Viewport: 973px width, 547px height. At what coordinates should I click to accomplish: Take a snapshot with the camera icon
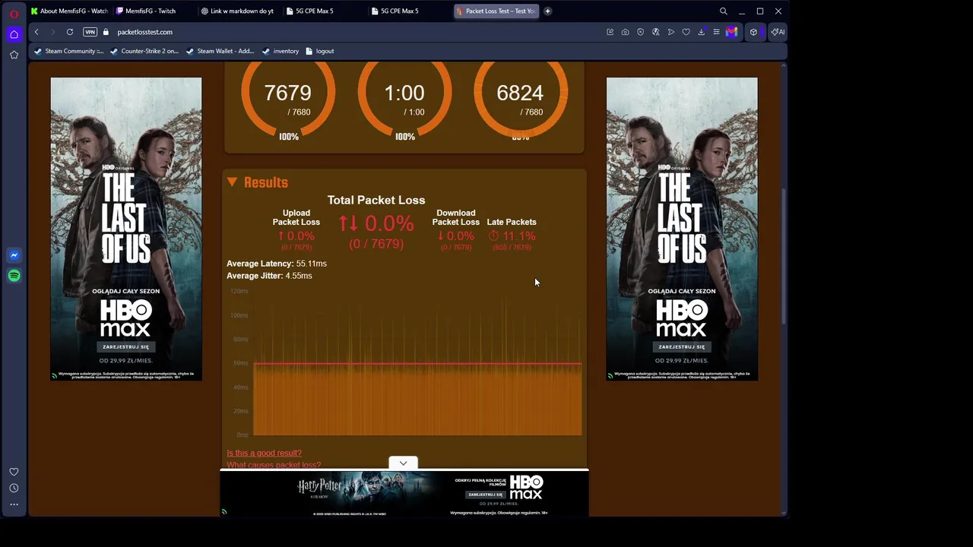[625, 32]
